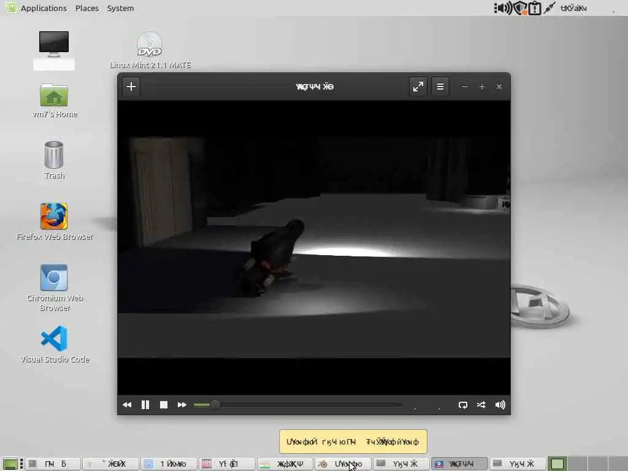Image resolution: width=628 pixels, height=471 pixels.
Task: Click the security shield tray icon
Action: tap(520, 8)
